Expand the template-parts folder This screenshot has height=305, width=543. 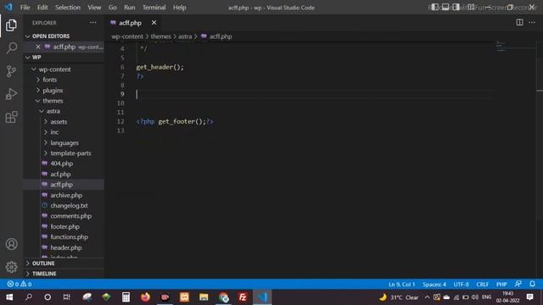pos(46,153)
